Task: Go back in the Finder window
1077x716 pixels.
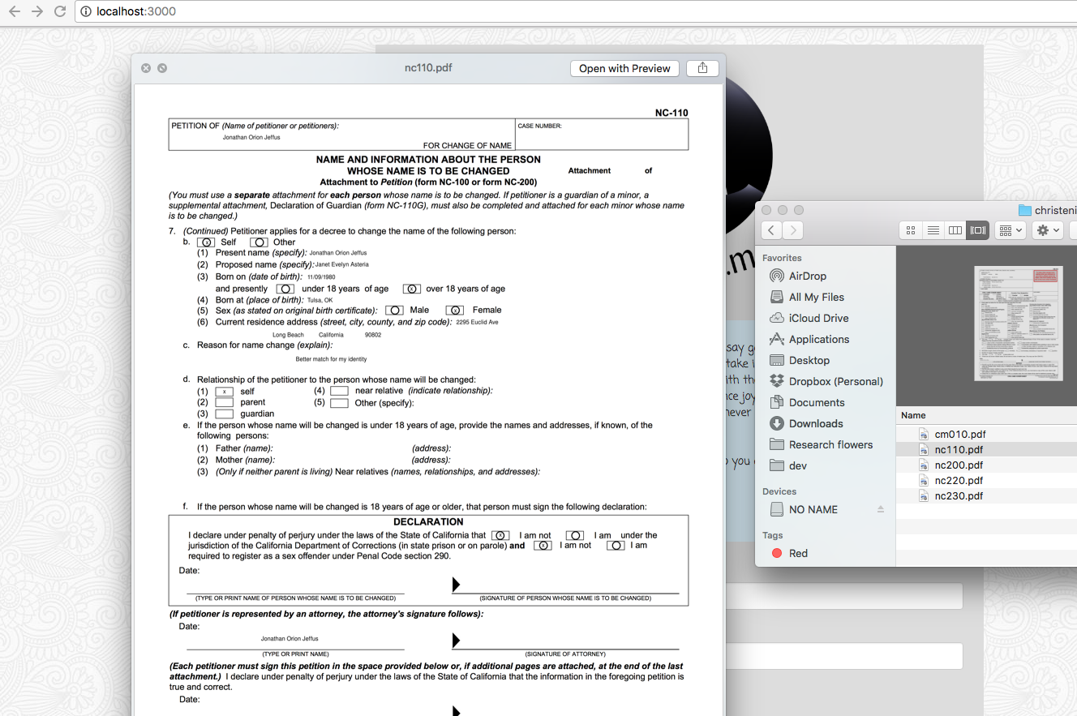Action: click(x=771, y=230)
